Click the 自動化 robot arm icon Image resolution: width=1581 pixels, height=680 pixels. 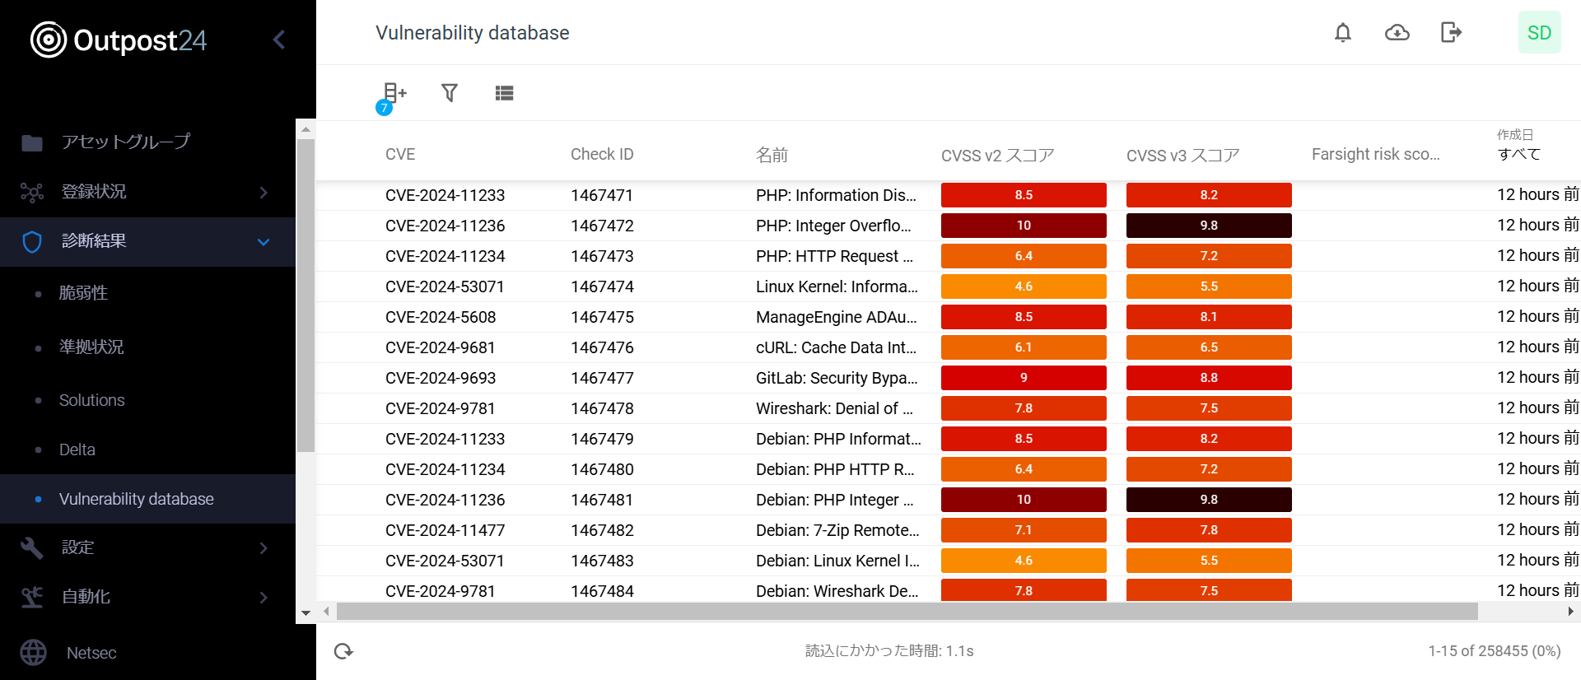(x=32, y=598)
